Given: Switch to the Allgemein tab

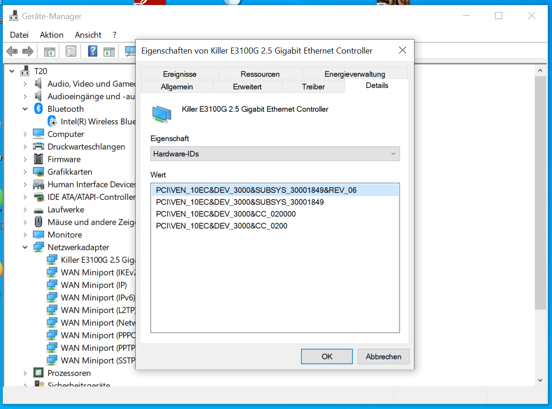Looking at the screenshot, I should click(177, 87).
